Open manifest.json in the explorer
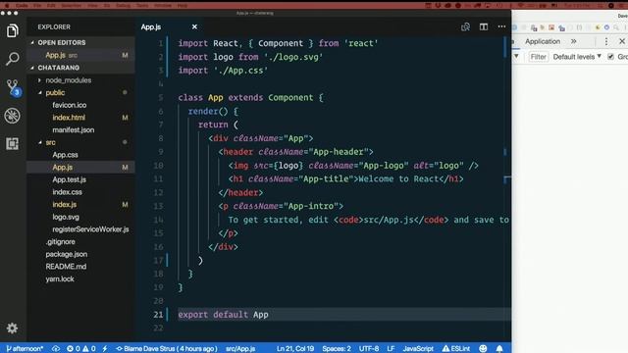The height and width of the screenshot is (353, 628). point(74,130)
